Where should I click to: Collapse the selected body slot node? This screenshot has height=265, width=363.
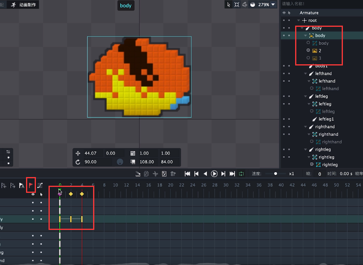click(x=305, y=35)
